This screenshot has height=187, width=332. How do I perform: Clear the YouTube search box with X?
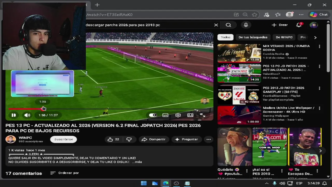[216, 25]
